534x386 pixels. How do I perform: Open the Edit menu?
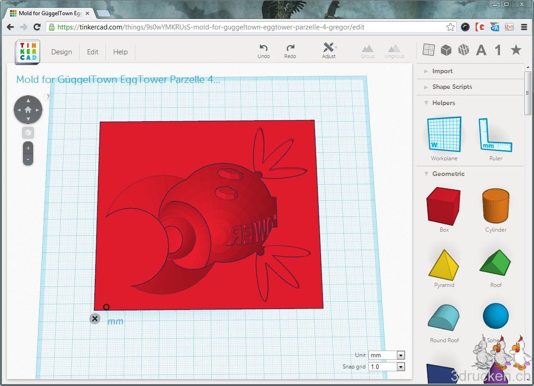coord(92,52)
